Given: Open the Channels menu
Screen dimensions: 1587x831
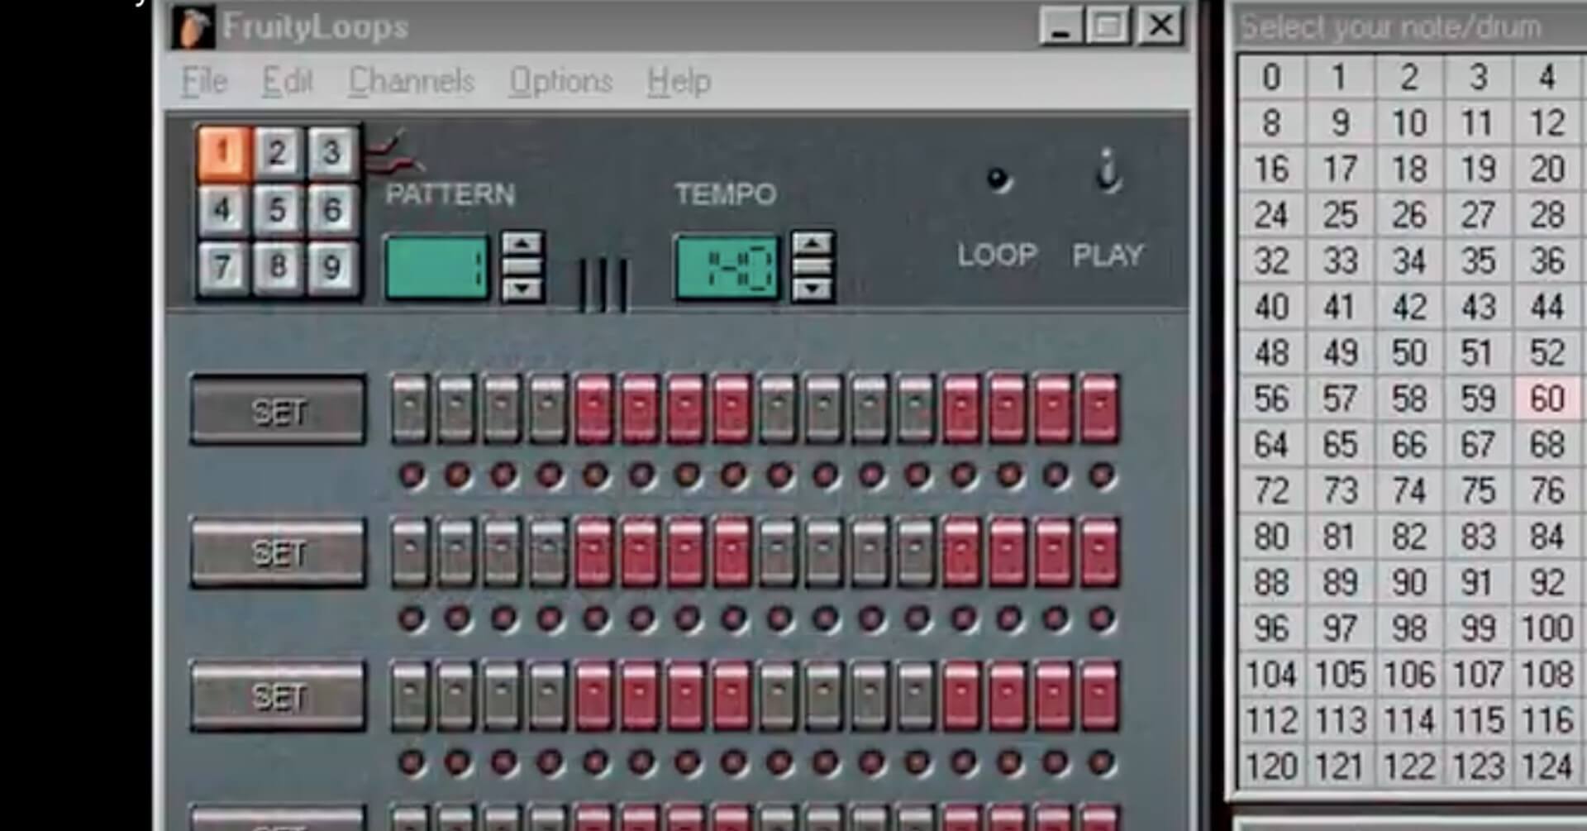Looking at the screenshot, I should coord(411,81).
